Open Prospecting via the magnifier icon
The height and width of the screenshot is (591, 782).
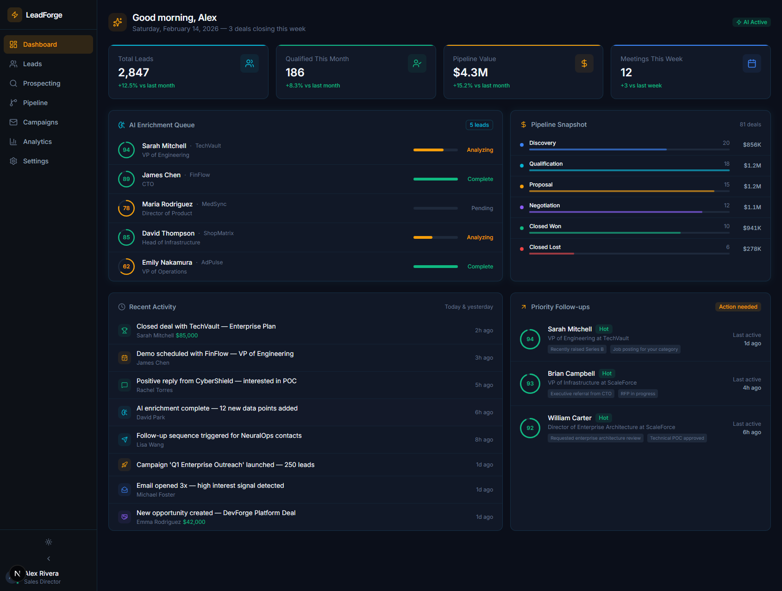point(14,83)
